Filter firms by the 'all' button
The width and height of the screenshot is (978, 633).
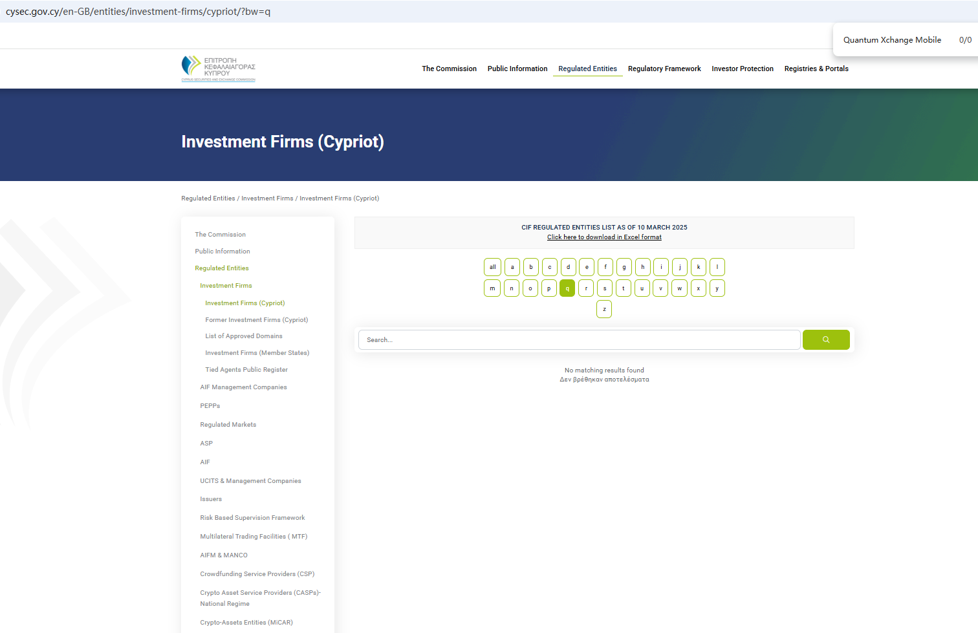tap(492, 267)
